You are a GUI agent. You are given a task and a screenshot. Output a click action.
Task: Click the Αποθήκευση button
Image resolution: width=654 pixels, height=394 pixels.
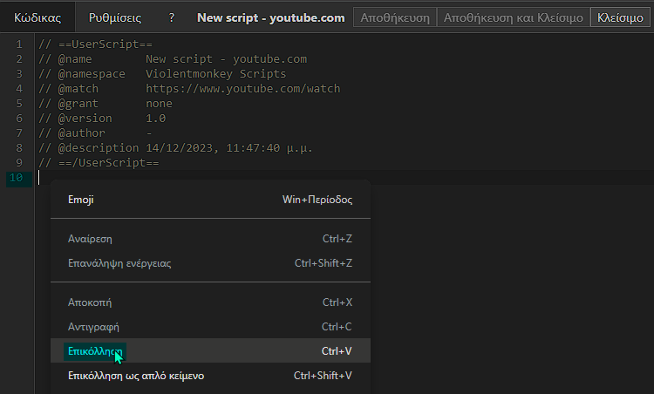point(395,17)
